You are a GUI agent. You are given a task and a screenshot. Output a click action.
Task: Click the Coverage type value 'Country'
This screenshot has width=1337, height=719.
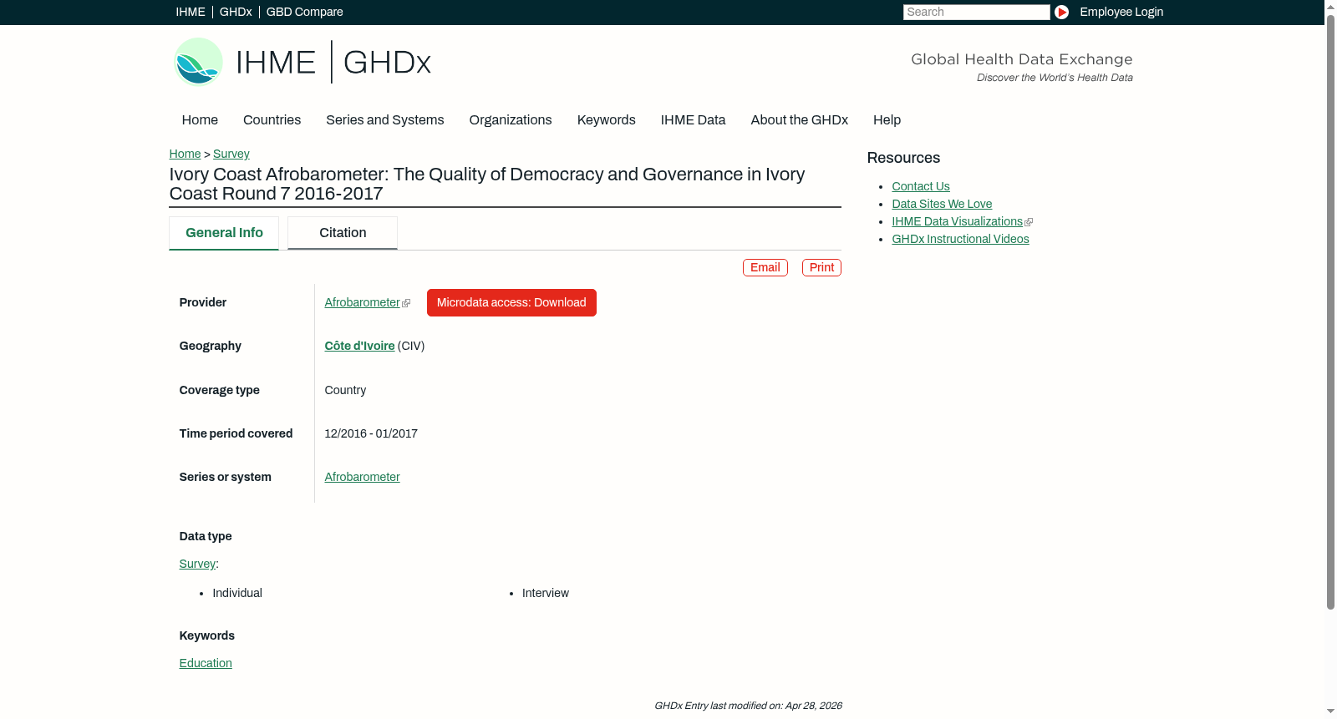(x=345, y=390)
